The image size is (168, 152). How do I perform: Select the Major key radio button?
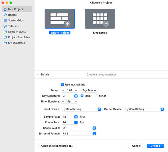(x=82, y=96)
